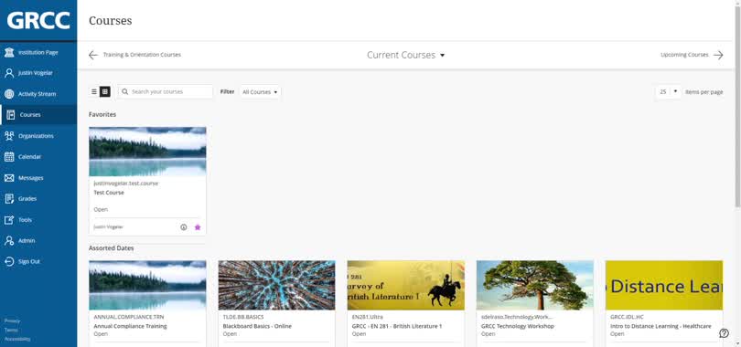Open the Calendar sidebar icon
Viewport: 741px width, 347px height.
click(x=9, y=156)
